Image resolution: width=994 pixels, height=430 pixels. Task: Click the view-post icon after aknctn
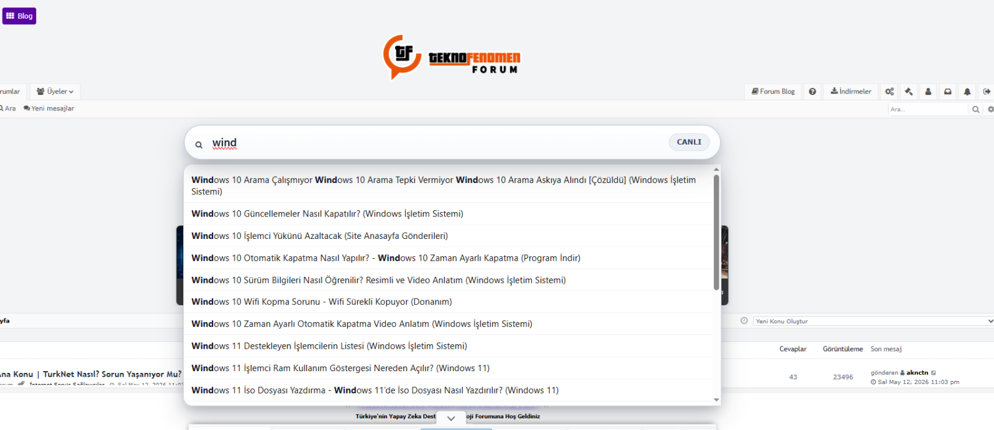coord(933,373)
